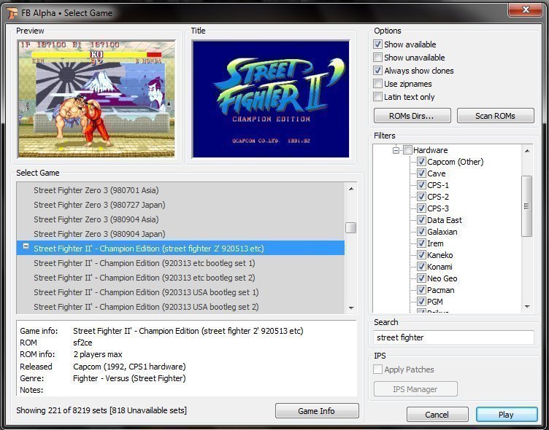Enable Latin text only checkbox
This screenshot has height=430, width=549.
tap(377, 97)
